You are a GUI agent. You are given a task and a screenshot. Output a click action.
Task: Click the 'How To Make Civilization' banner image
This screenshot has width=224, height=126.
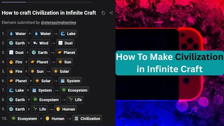click(170, 63)
